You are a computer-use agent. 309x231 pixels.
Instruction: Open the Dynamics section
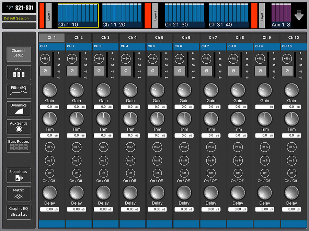coord(19,109)
